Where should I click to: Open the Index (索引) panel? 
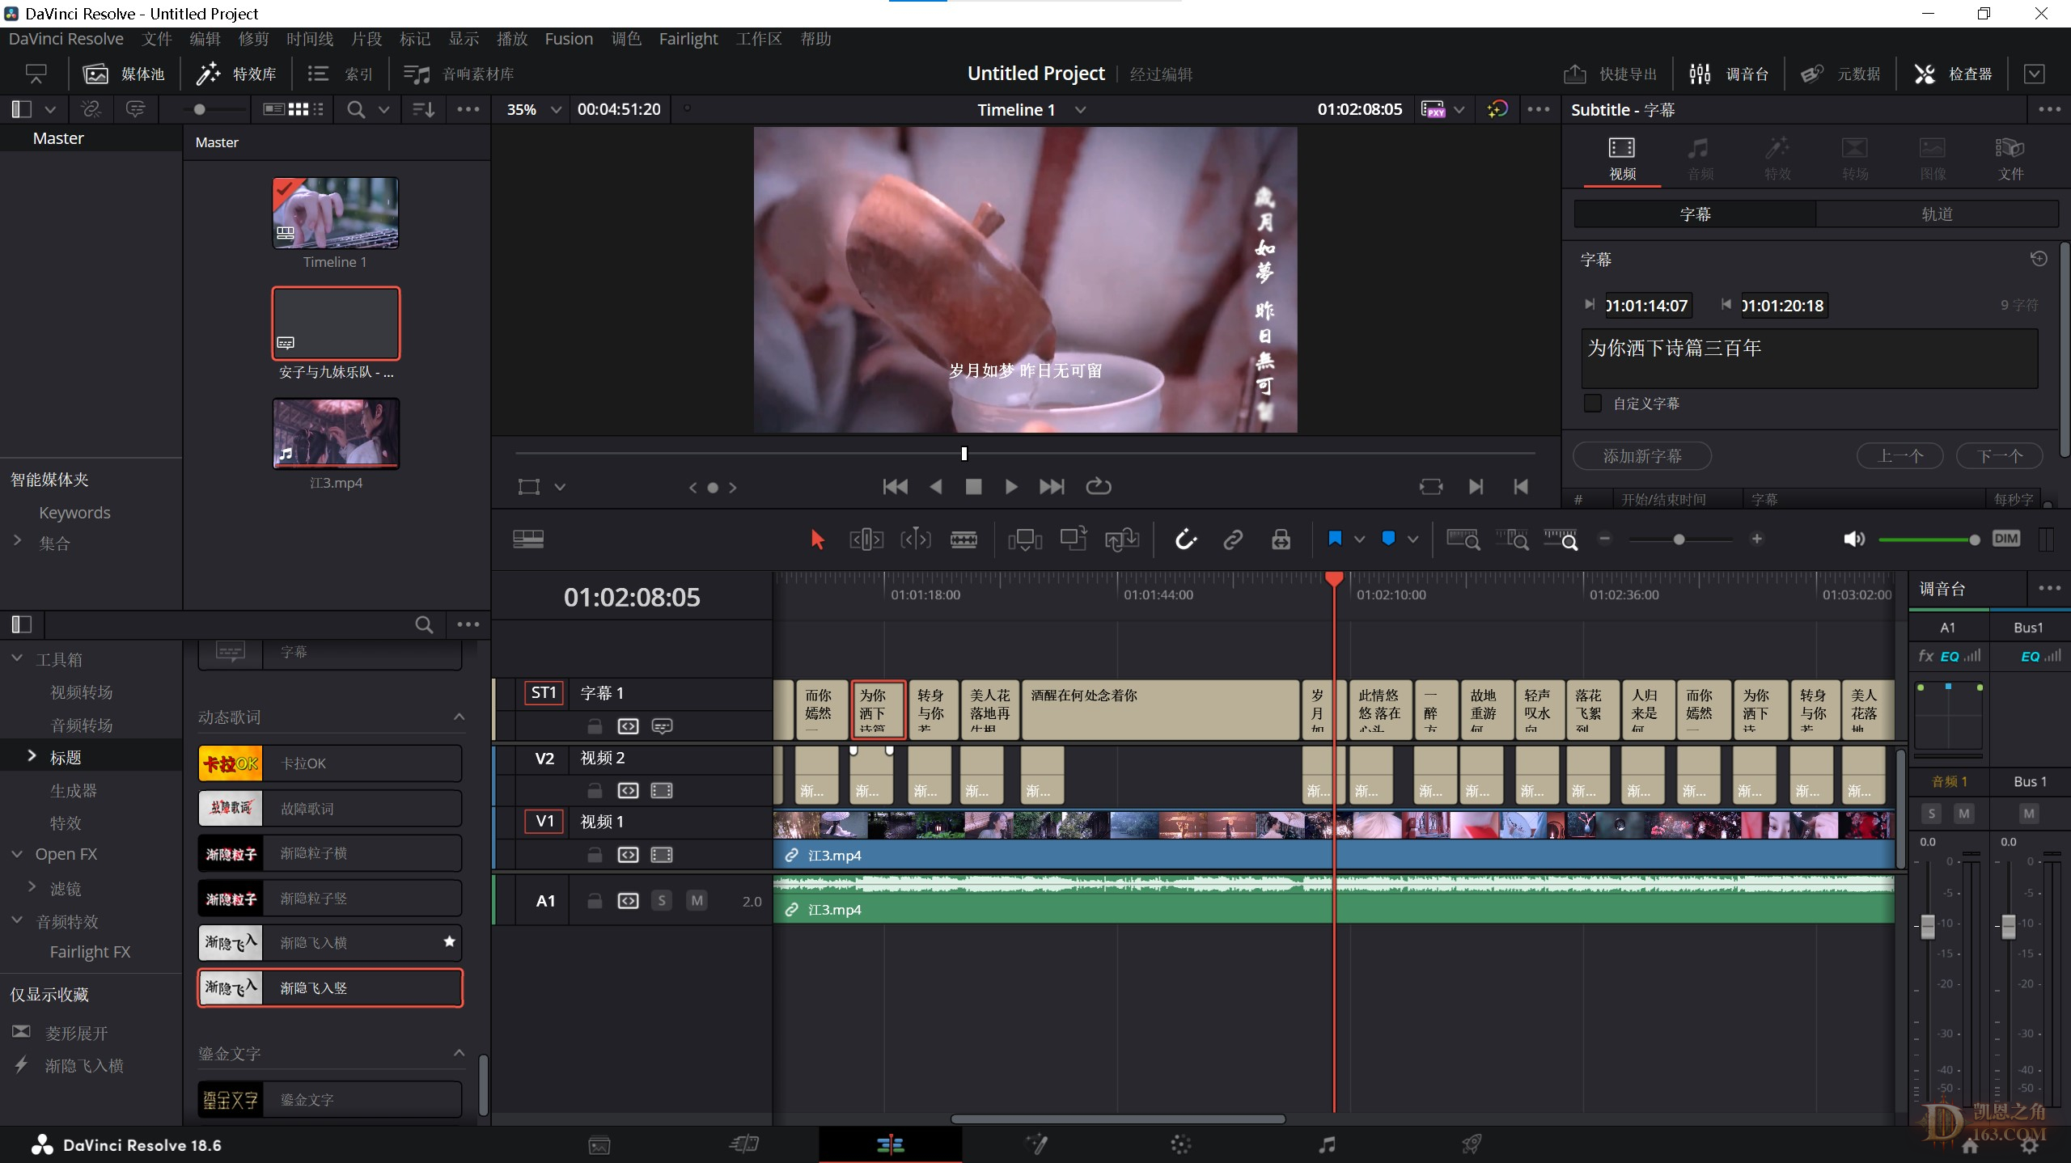coord(341,74)
